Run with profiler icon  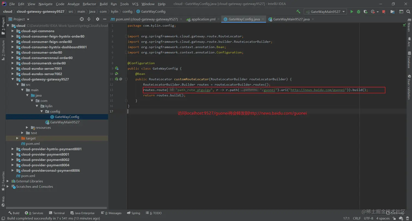click(x=373, y=12)
